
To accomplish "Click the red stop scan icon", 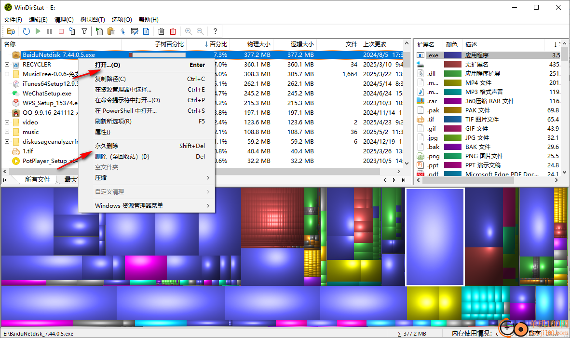I will click(61, 31).
